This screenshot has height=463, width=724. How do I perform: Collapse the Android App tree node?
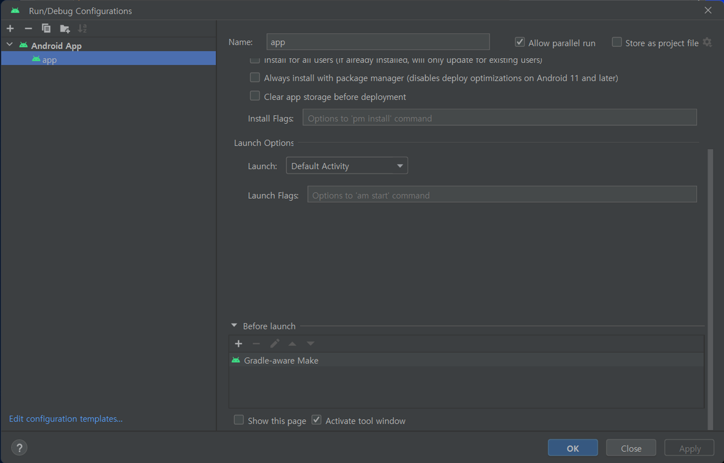coord(10,45)
